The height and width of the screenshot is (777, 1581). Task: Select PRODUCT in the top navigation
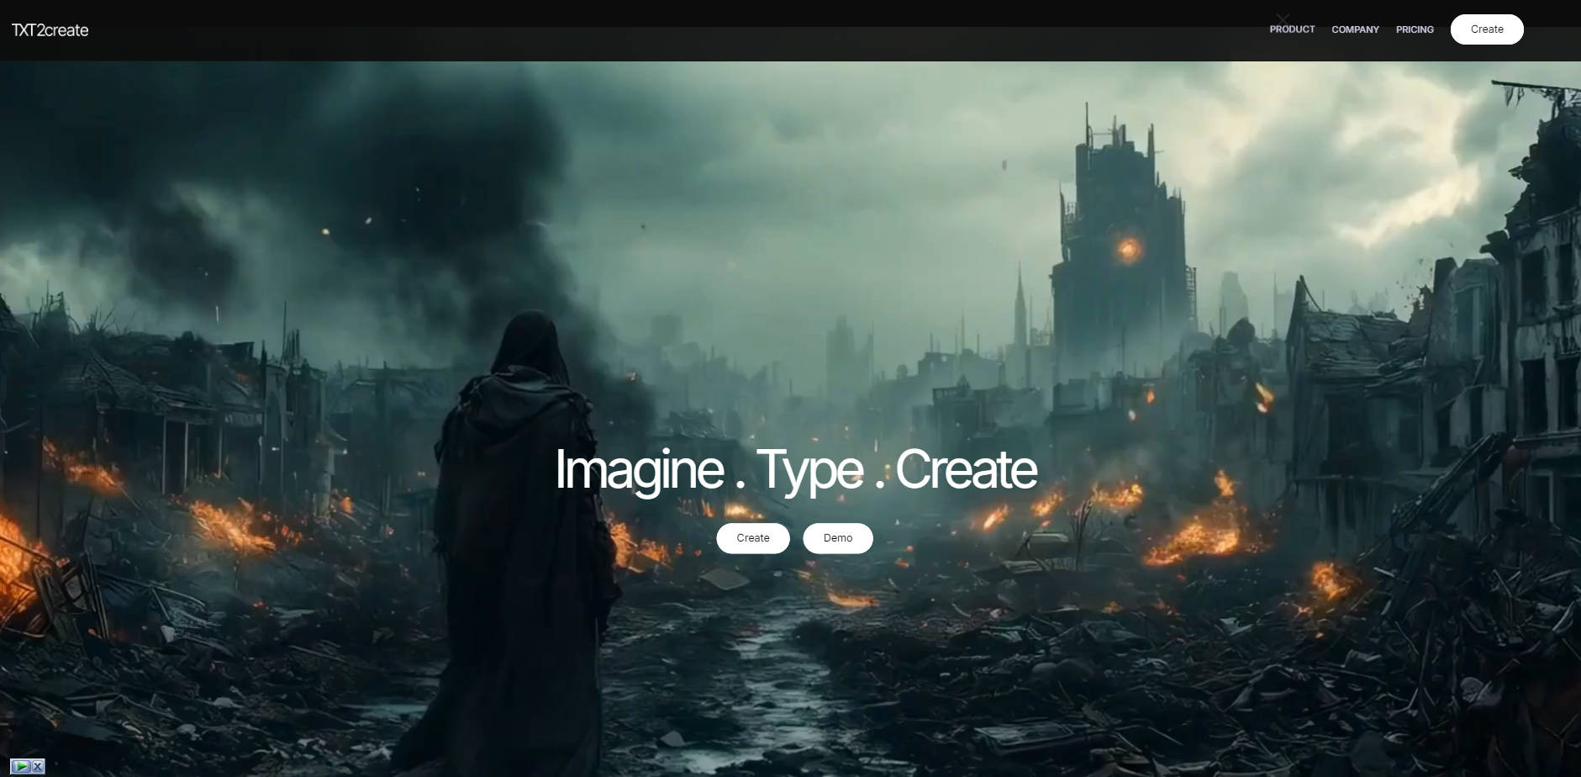pyautogui.click(x=1291, y=29)
